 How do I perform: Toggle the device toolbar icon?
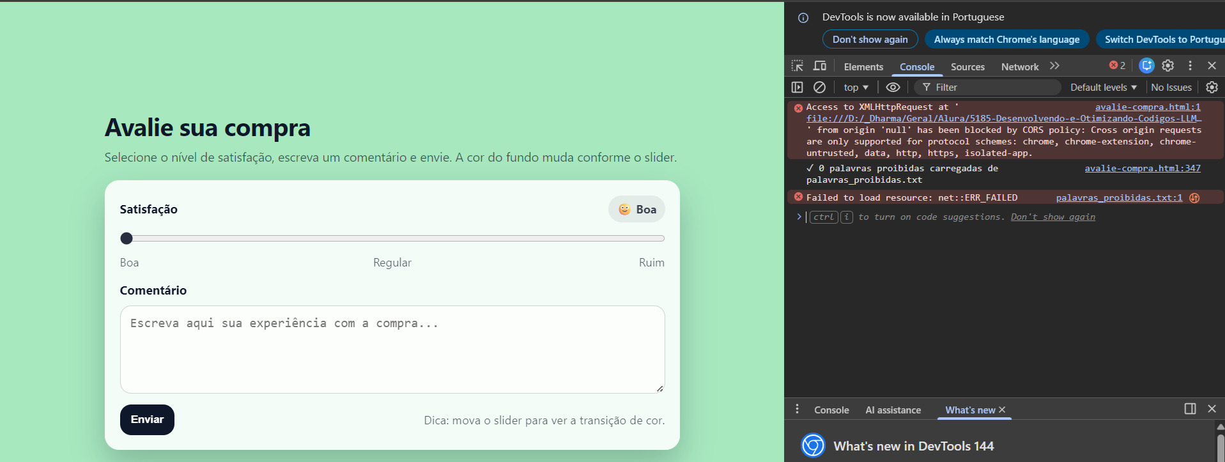click(x=820, y=66)
